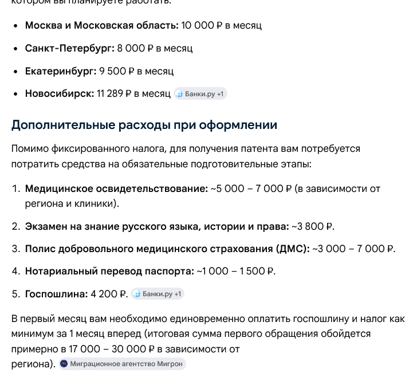The image size is (413, 377).
Task: Click the item Полис добровольного медицинского страхования
Action: 167,249
